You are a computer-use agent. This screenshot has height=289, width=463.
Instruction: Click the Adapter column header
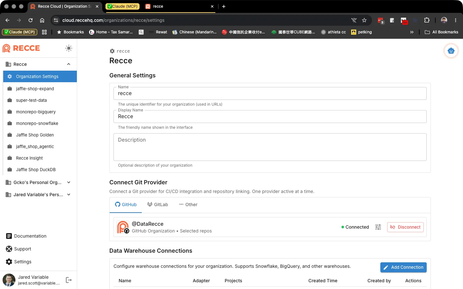pos(201,281)
